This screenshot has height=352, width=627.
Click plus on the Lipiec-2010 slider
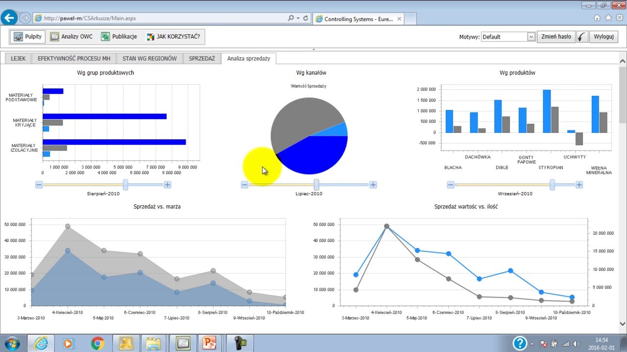pos(373,185)
